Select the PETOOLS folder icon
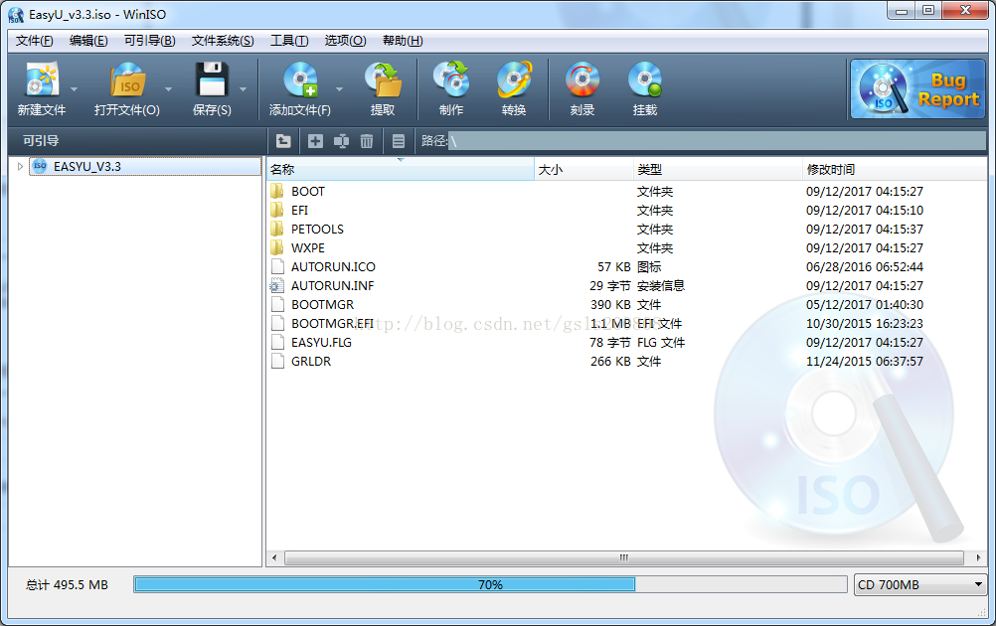 (277, 230)
